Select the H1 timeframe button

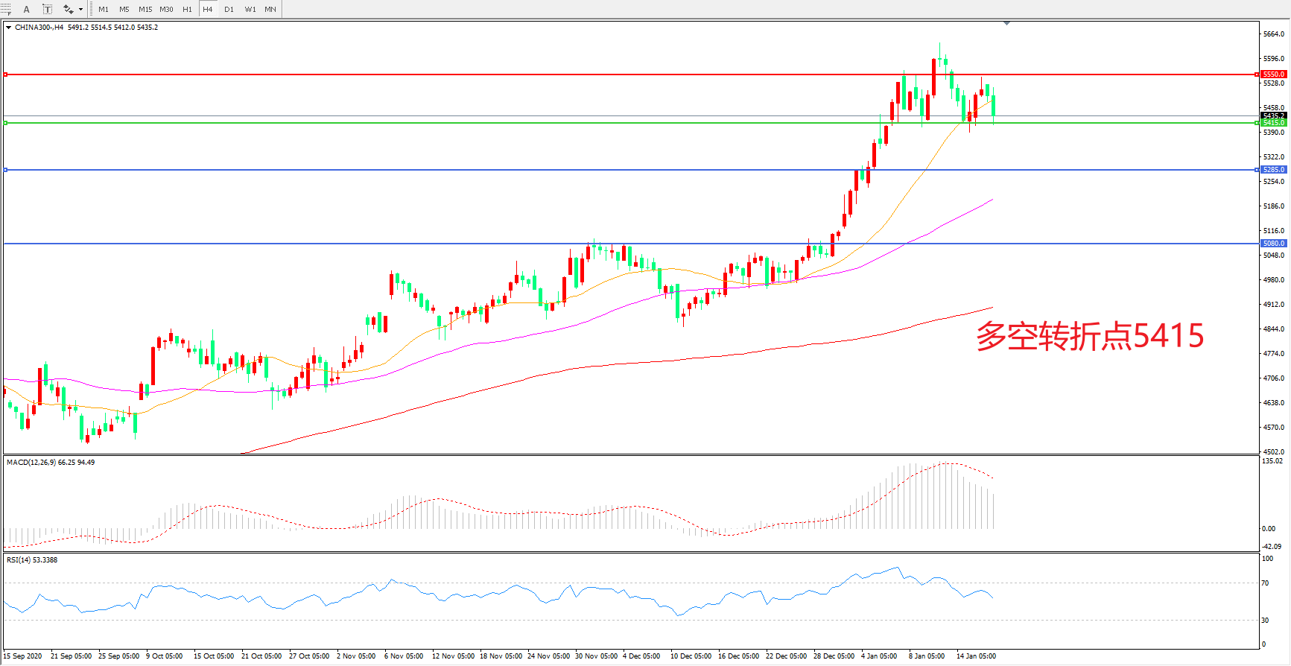coord(187,10)
